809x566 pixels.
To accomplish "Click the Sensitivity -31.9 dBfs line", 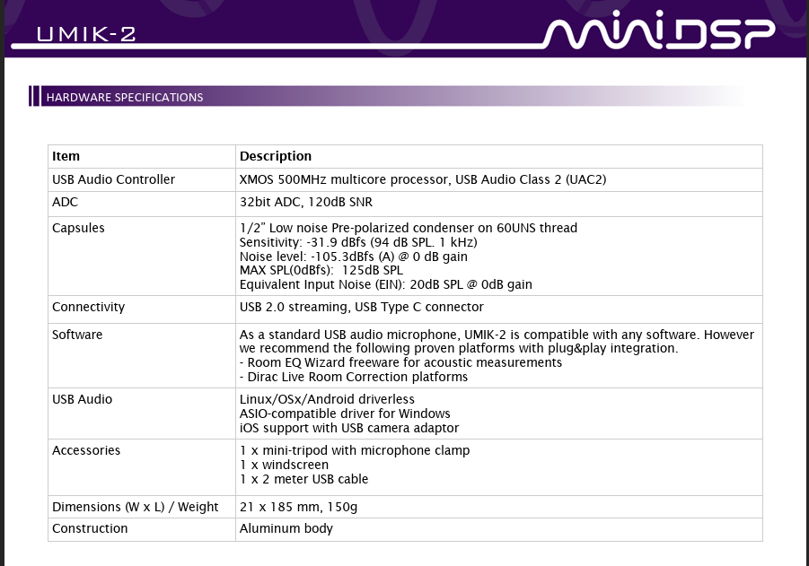I will point(358,242).
